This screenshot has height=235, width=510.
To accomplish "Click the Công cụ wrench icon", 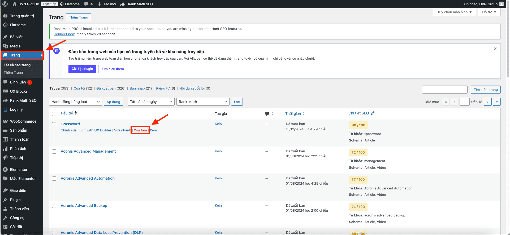I will 5,218.
